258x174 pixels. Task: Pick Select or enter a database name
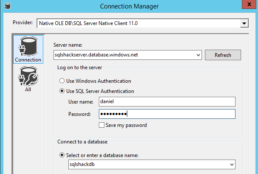[x=62, y=155]
